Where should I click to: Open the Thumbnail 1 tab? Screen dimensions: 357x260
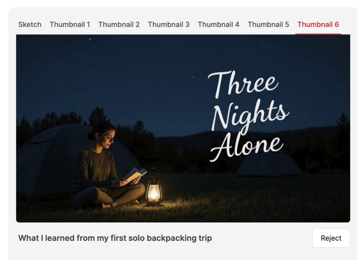click(70, 25)
